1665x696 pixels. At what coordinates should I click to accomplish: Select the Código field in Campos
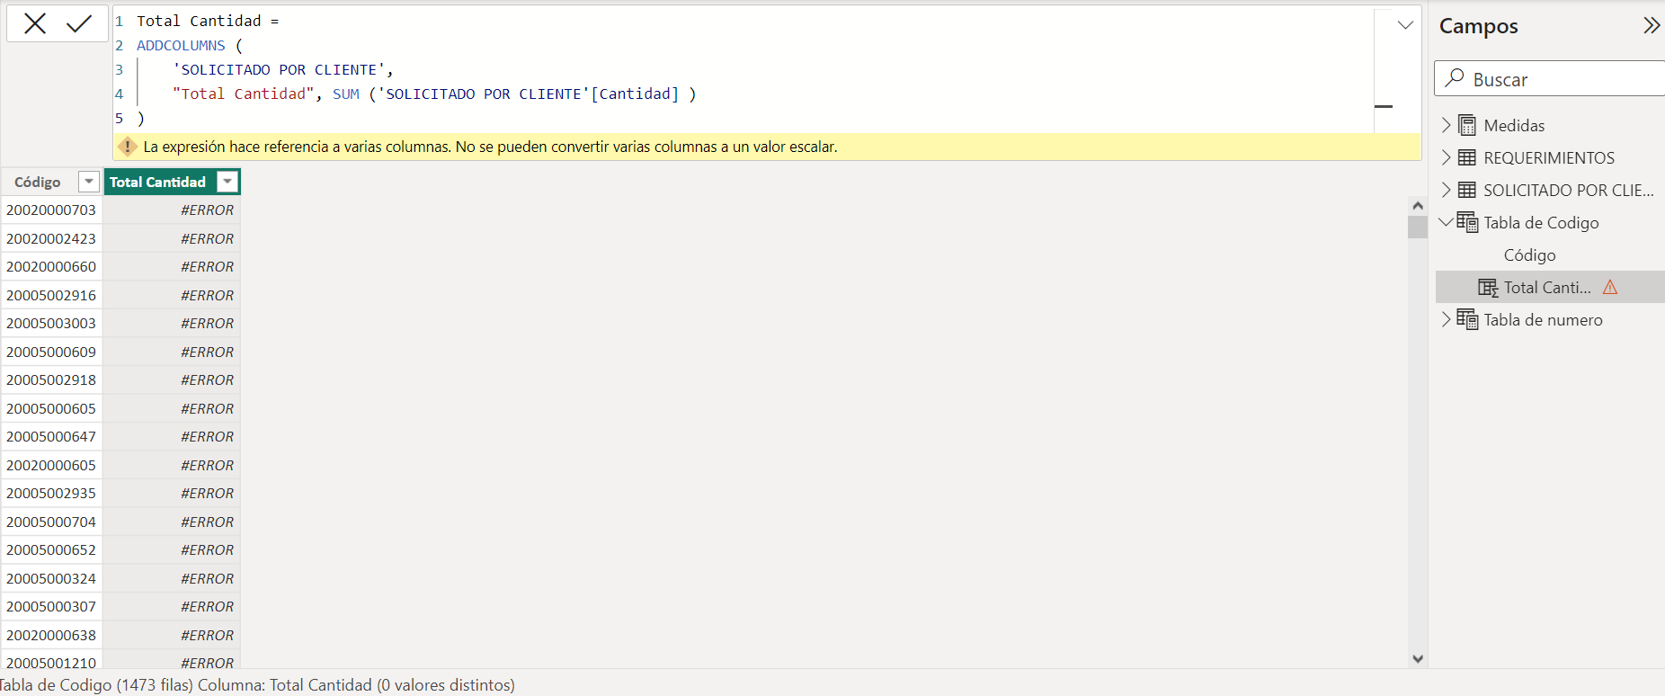click(x=1529, y=255)
